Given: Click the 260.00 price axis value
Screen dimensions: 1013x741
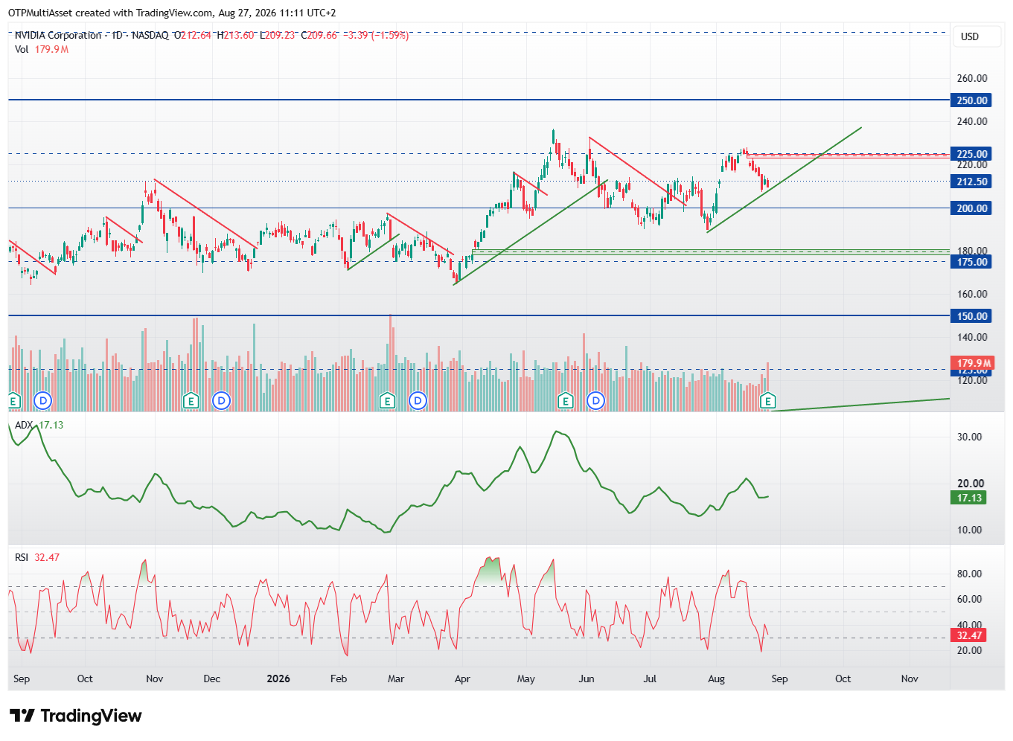Looking at the screenshot, I should 972,78.
